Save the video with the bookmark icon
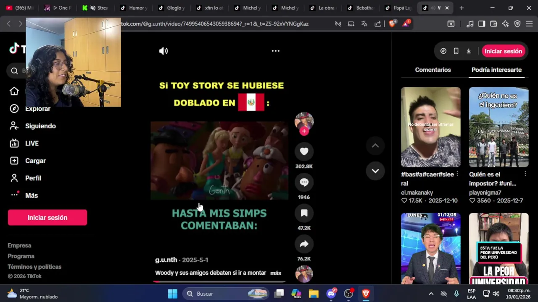The width and height of the screenshot is (538, 302). coord(304,213)
